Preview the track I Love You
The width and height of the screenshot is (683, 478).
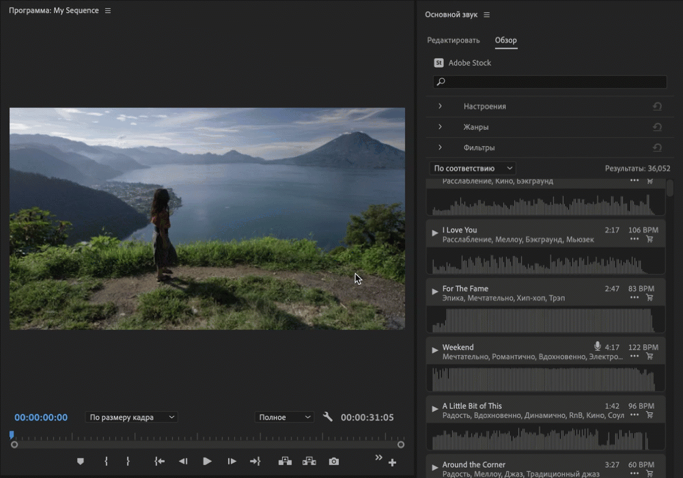coord(435,233)
